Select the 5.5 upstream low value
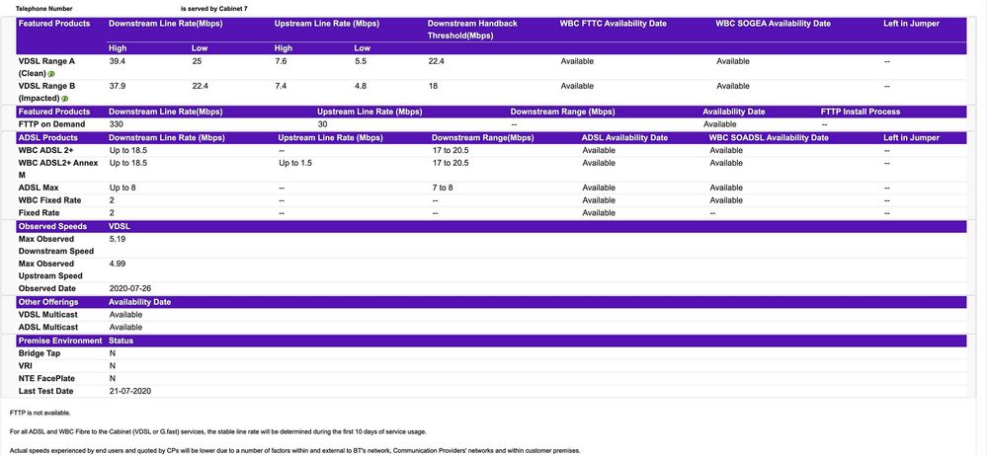Screen dimensions: 987x455 361,61
